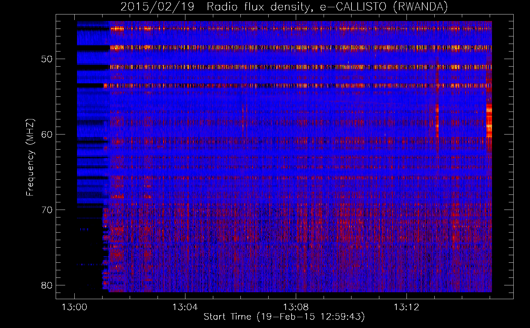Click the '13:00' time tick label
530x328 pixels.
coord(74,307)
